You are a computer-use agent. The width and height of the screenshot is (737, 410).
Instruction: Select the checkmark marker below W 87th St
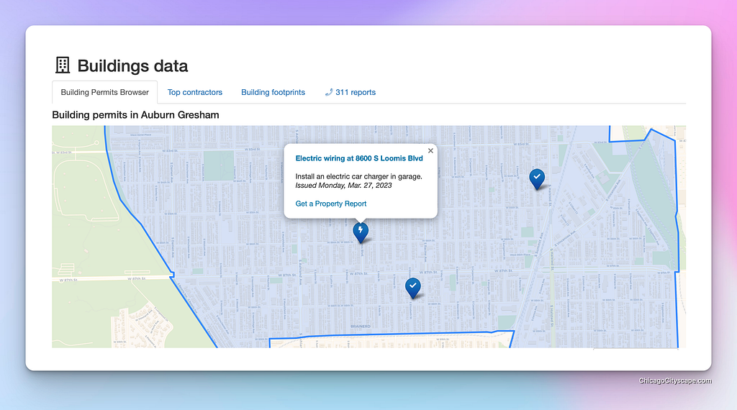pos(412,288)
